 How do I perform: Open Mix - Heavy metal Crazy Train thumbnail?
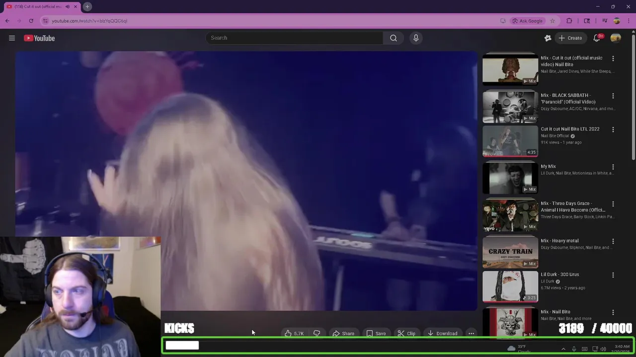[510, 252]
